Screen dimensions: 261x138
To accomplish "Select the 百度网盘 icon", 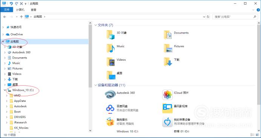I will click(x=110, y=109).
